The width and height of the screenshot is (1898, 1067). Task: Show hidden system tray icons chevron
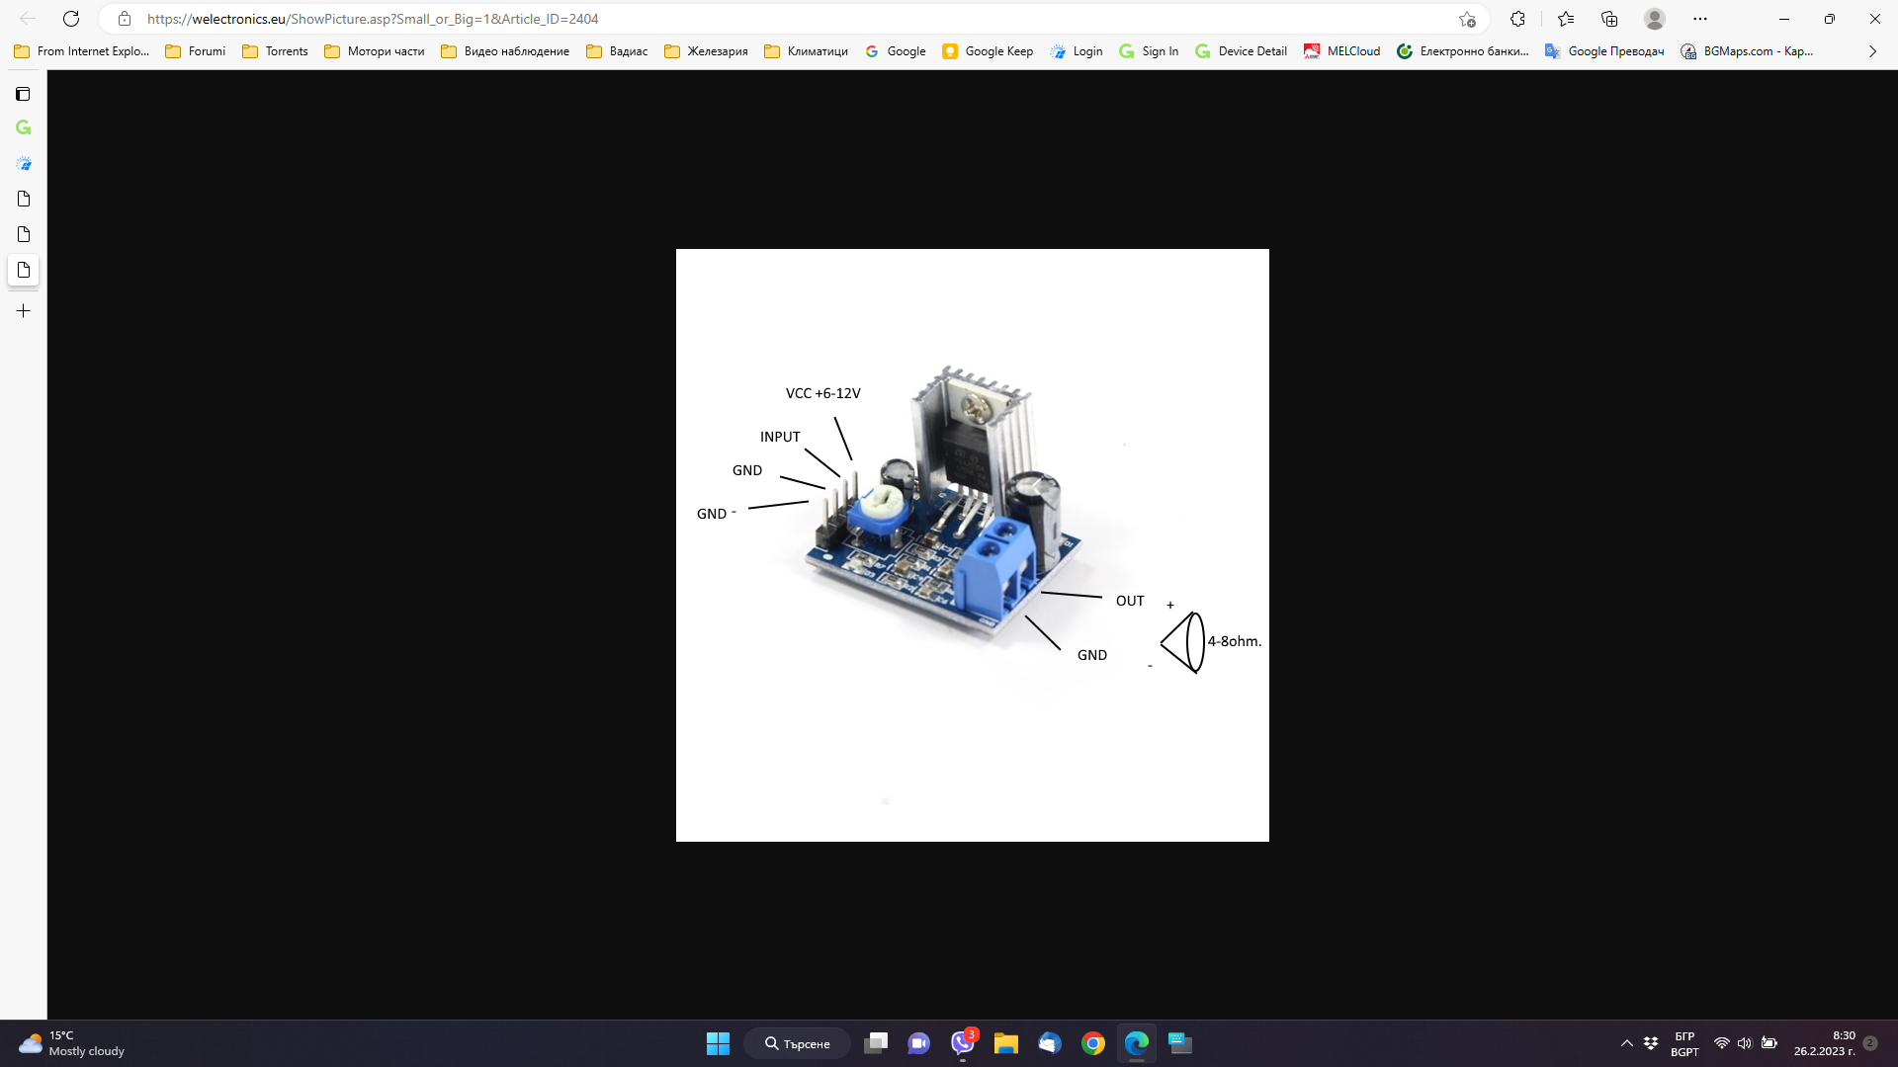click(1626, 1043)
